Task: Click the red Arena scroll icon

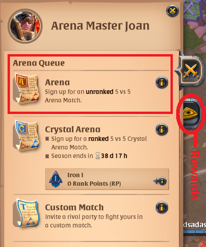Action: (x=27, y=88)
